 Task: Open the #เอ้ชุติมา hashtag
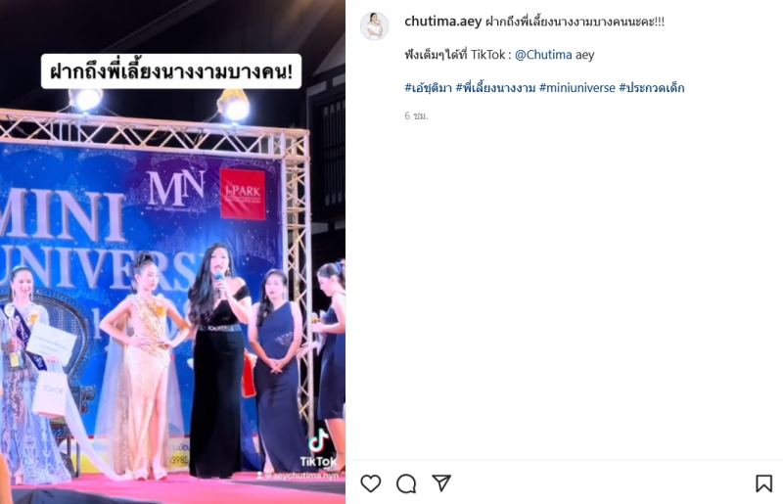tap(428, 88)
